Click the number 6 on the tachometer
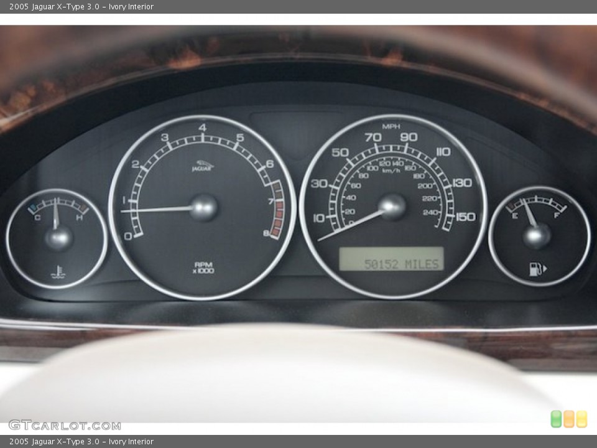This screenshot has height=448, width=597. click(270, 164)
